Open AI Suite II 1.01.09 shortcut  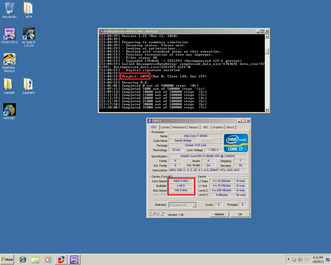(29, 37)
